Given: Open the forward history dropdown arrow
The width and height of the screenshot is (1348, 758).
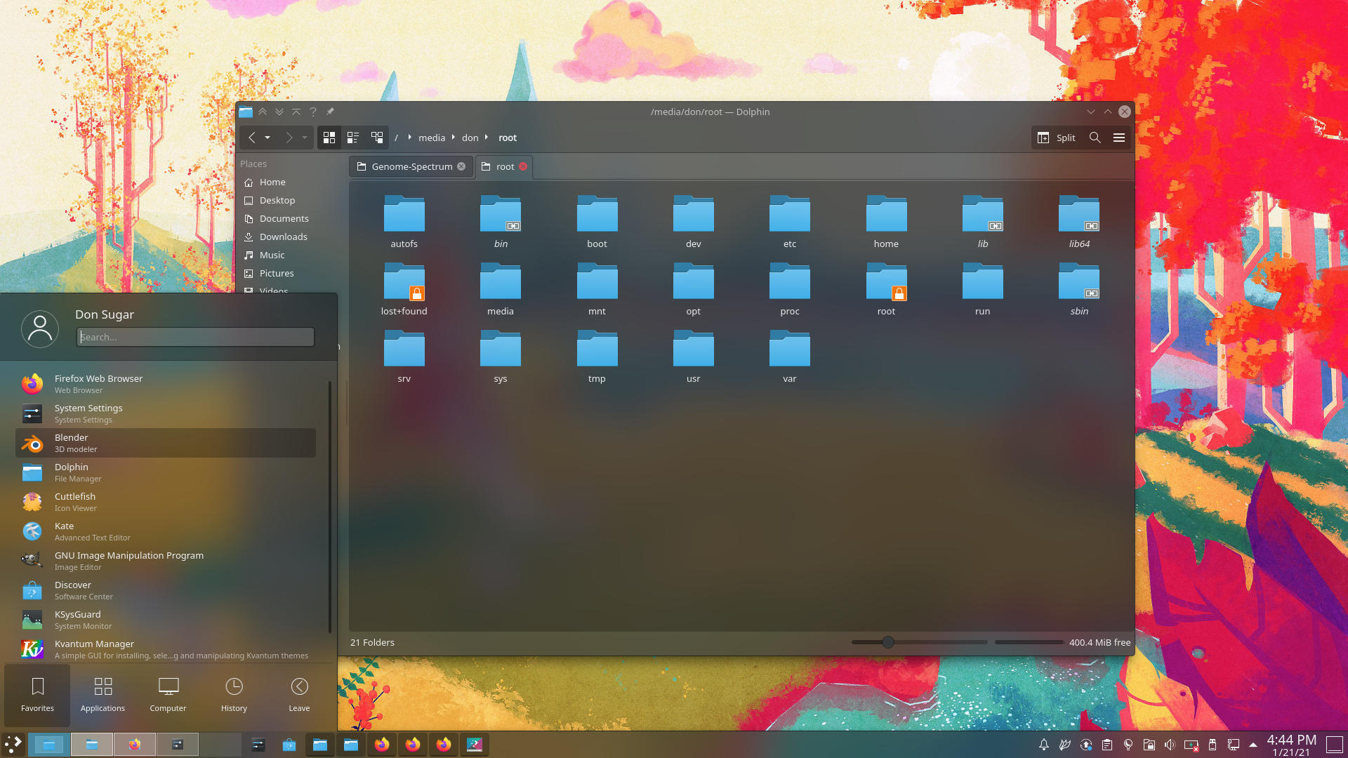Looking at the screenshot, I should pos(304,138).
